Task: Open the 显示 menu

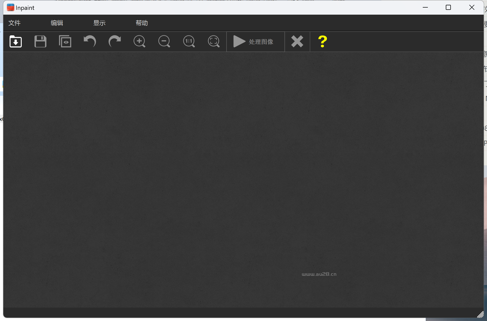Action: (x=99, y=23)
